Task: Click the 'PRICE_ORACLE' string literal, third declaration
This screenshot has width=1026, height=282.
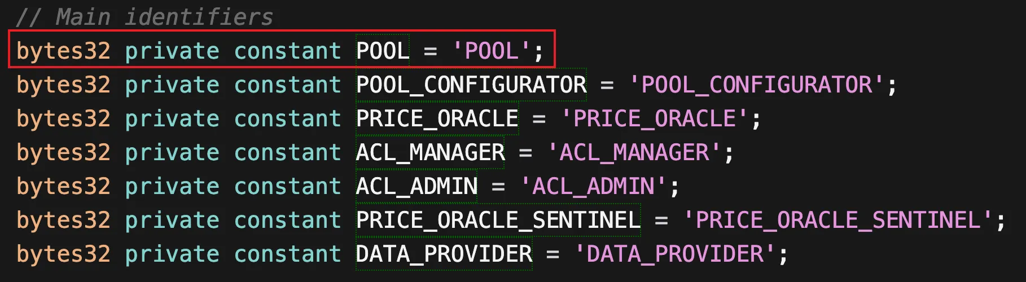Action: point(655,118)
